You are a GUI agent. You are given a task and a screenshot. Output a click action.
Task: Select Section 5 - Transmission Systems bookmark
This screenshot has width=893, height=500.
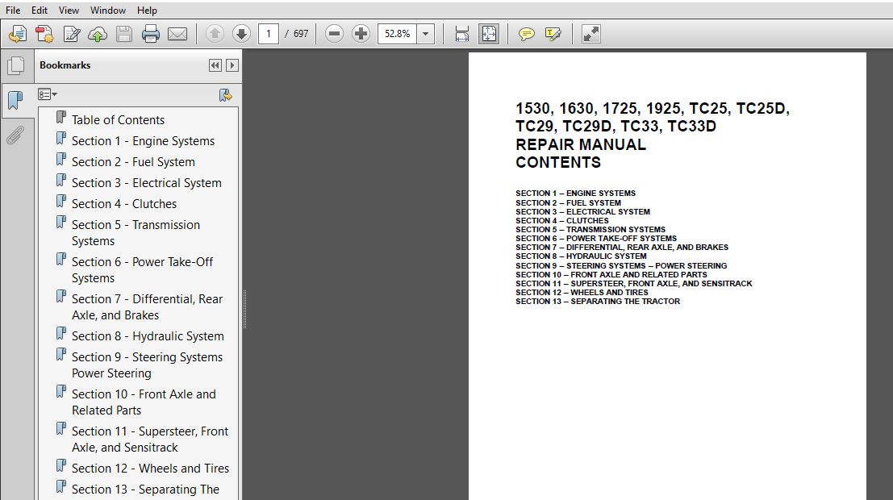(136, 233)
